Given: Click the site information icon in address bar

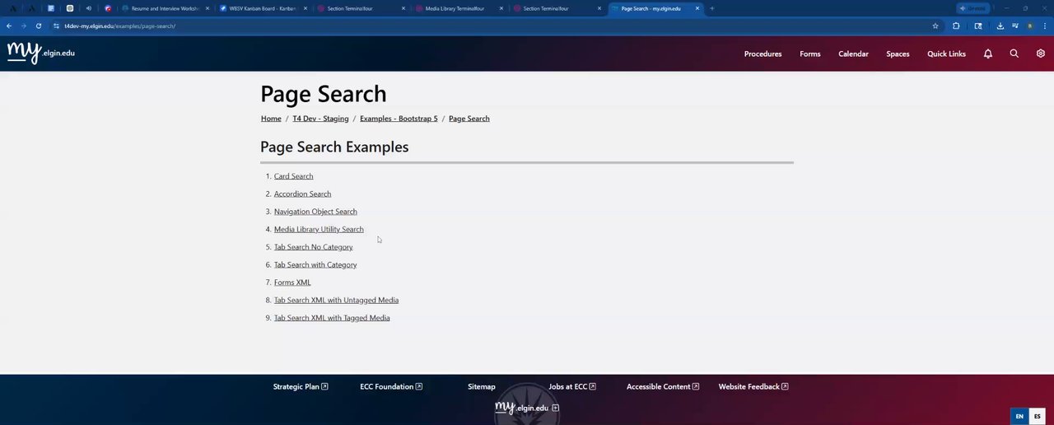Looking at the screenshot, I should 56,26.
